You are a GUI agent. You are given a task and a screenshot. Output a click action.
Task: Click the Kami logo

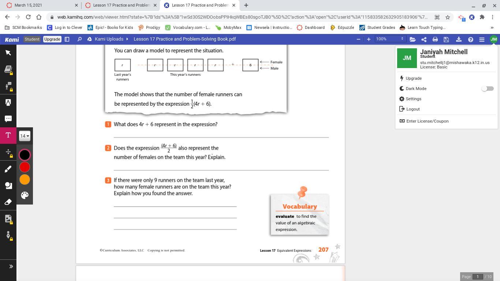point(12,39)
